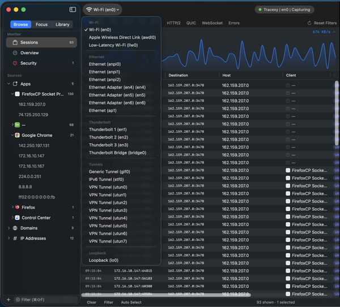Choose Ethernet Adapter (en5) interface

point(121,95)
